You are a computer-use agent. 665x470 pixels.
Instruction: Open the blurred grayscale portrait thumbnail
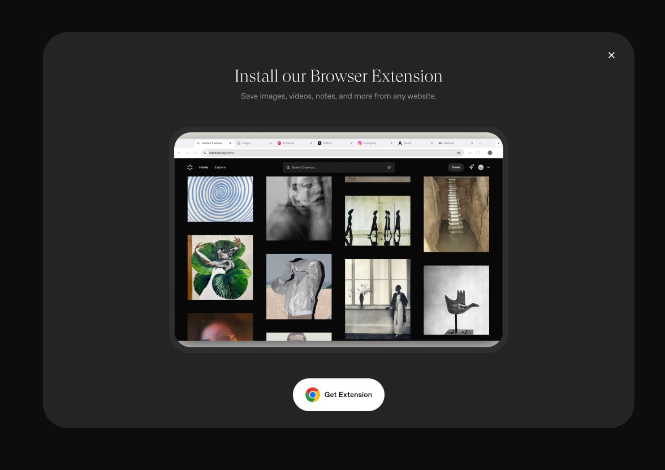299,208
